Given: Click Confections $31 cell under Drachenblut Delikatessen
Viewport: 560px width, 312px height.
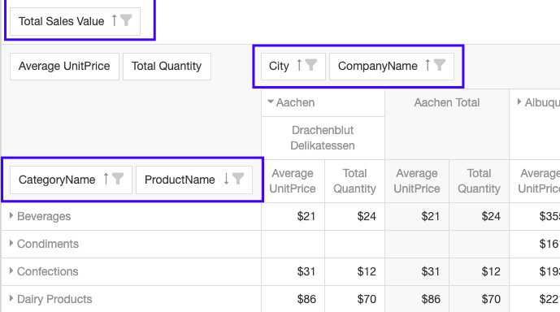Looking at the screenshot, I should [293, 271].
